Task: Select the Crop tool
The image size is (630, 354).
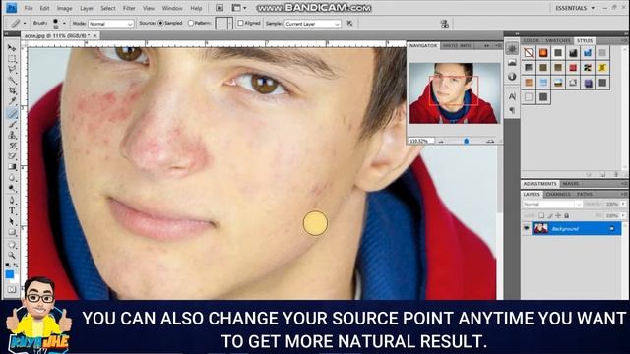Action: pyautogui.click(x=12, y=91)
